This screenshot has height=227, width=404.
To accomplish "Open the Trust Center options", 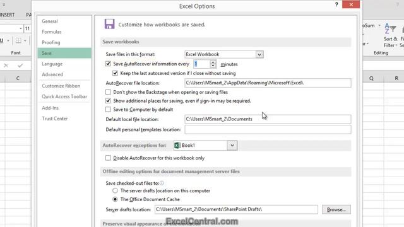I will [x=55, y=119].
